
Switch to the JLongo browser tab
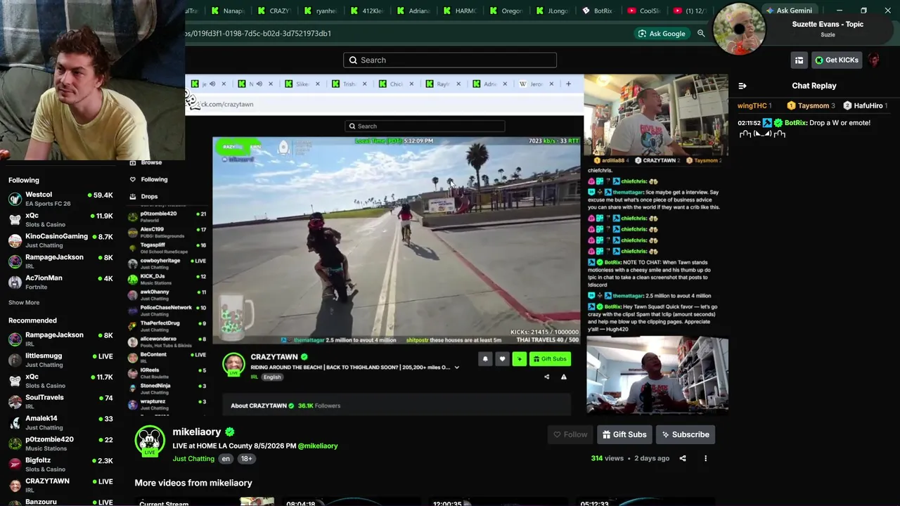[553, 11]
